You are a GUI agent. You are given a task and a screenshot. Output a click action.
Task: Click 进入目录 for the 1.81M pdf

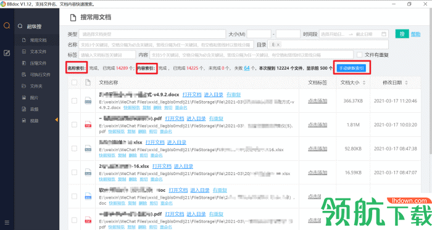tap(196, 118)
